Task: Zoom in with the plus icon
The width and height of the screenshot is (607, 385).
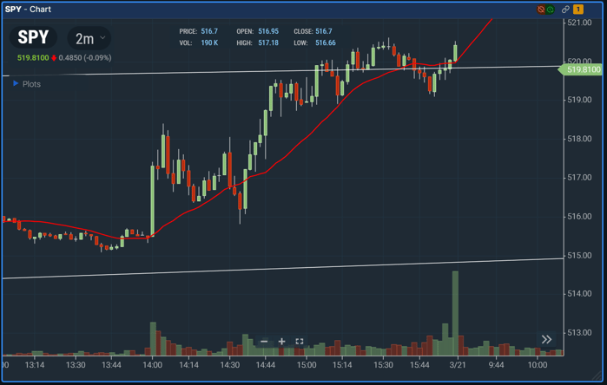Action: tap(281, 342)
